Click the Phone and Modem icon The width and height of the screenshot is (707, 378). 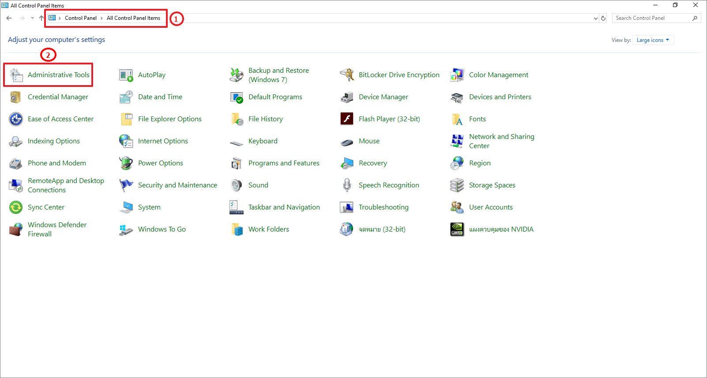16,163
